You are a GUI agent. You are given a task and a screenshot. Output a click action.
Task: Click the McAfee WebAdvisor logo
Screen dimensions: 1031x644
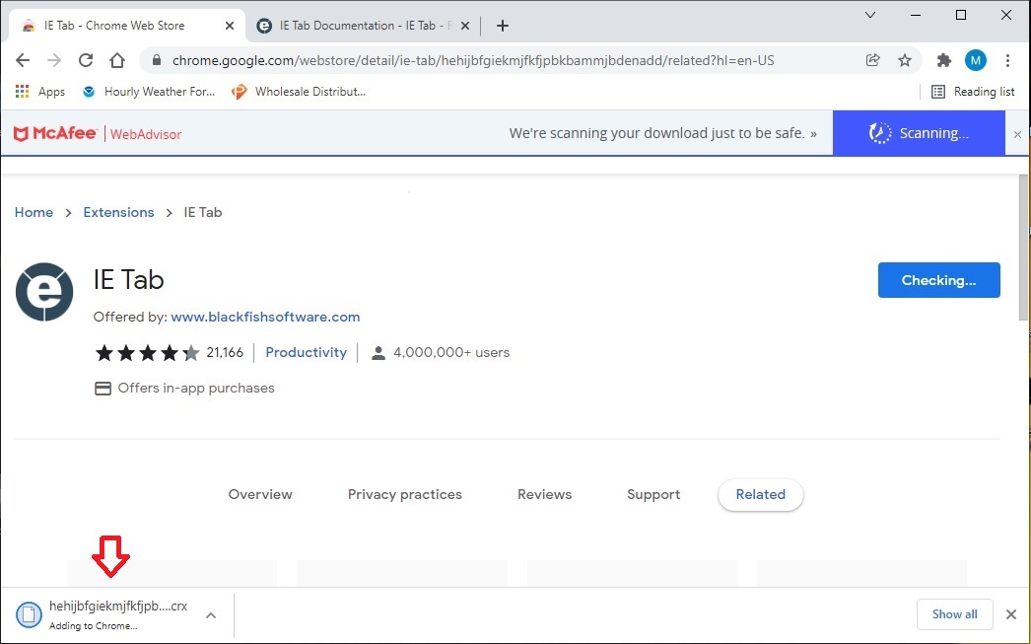click(55, 132)
